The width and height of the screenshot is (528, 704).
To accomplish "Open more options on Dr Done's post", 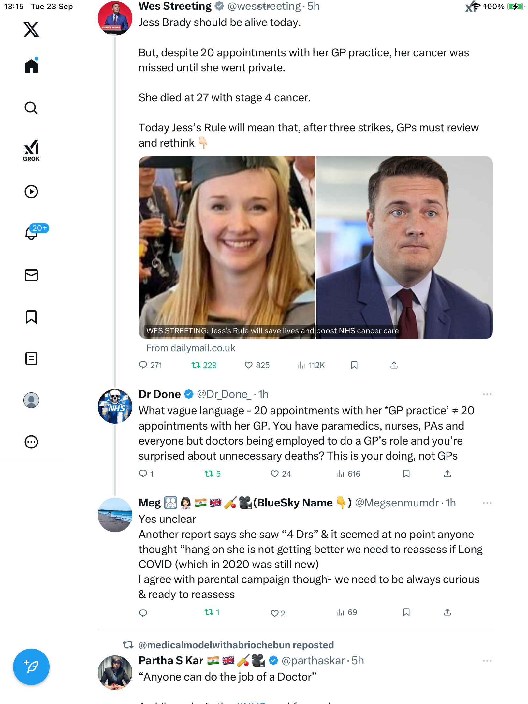I will pyautogui.click(x=487, y=394).
